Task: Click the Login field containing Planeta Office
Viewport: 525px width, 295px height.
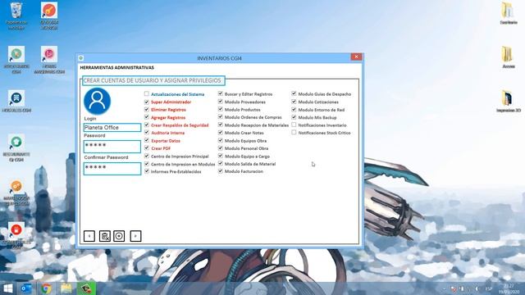Action: pyautogui.click(x=112, y=128)
